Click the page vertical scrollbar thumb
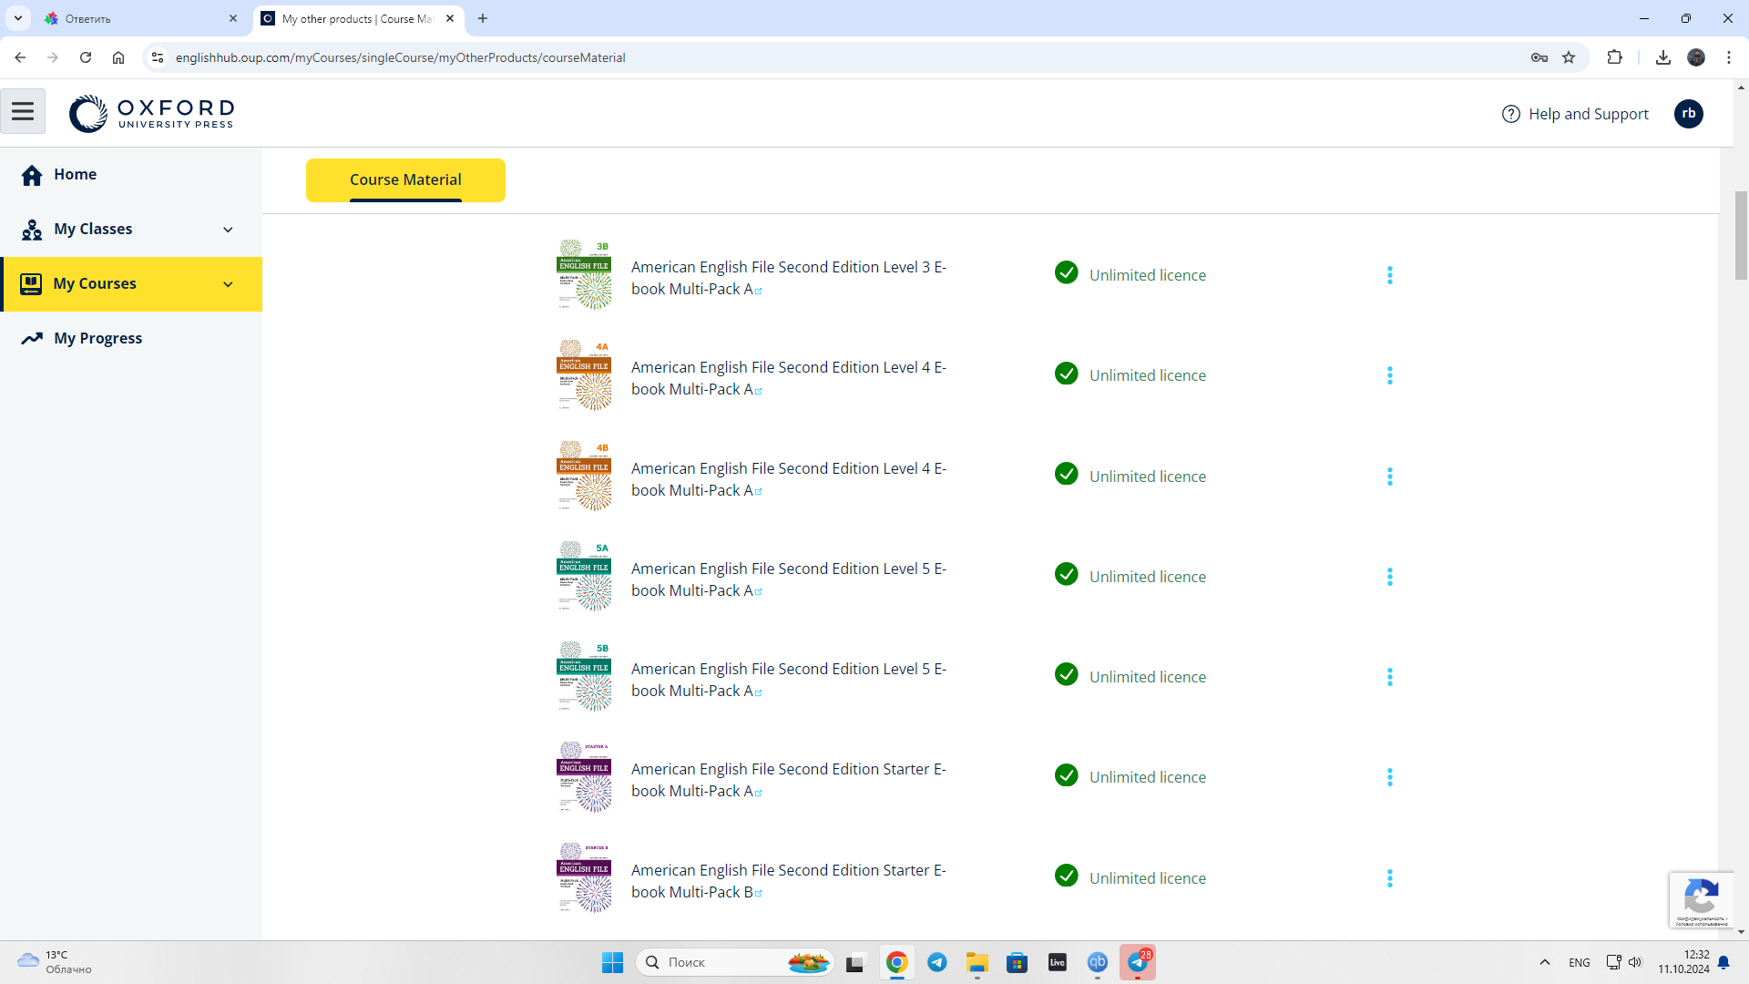 (x=1741, y=235)
